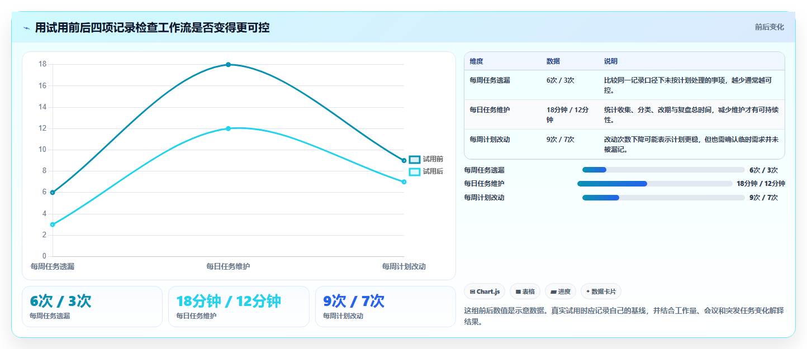Click the footnote starting 这组前后数值是示意数据

[624, 316]
